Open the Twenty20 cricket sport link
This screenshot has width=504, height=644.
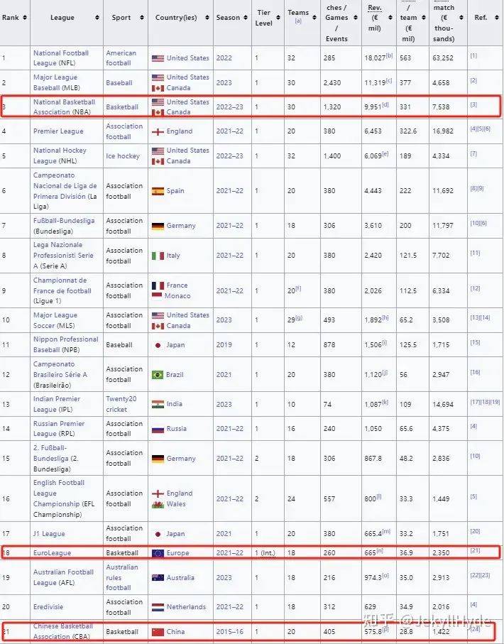pos(121,404)
